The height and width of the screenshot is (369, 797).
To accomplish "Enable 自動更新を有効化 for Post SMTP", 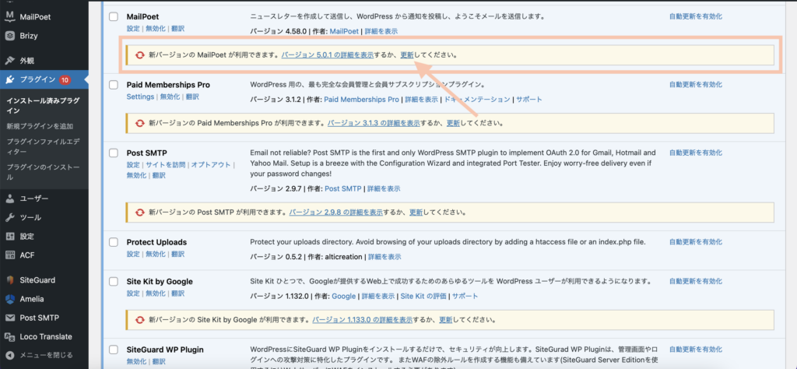I will pyautogui.click(x=695, y=153).
